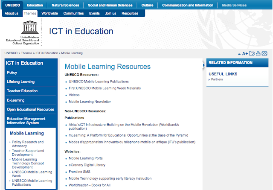Select the Worldwide tab
This screenshot has height=190, width=273.
click(x=49, y=13)
